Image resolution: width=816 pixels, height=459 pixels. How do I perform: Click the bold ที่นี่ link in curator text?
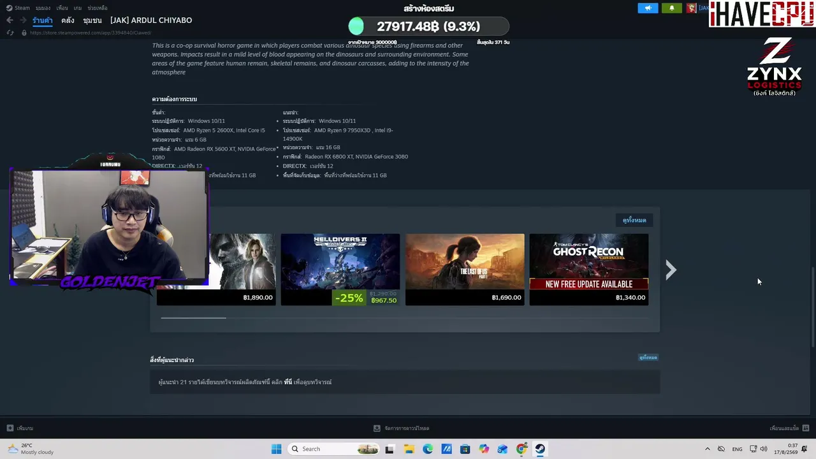click(x=288, y=382)
